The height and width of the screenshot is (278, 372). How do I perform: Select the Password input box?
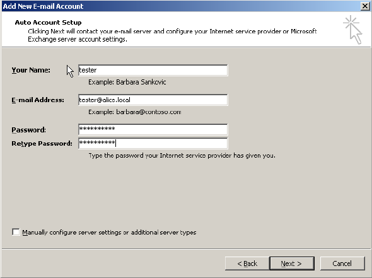click(x=153, y=129)
